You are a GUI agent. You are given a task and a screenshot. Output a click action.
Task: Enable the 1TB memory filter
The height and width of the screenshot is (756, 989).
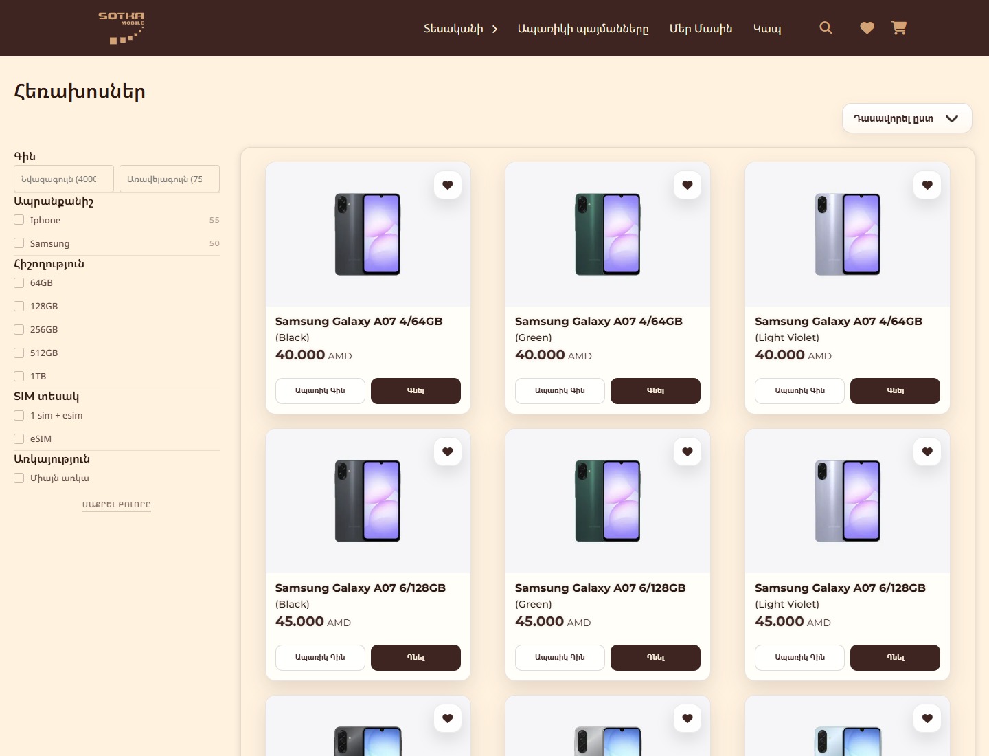pyautogui.click(x=19, y=376)
